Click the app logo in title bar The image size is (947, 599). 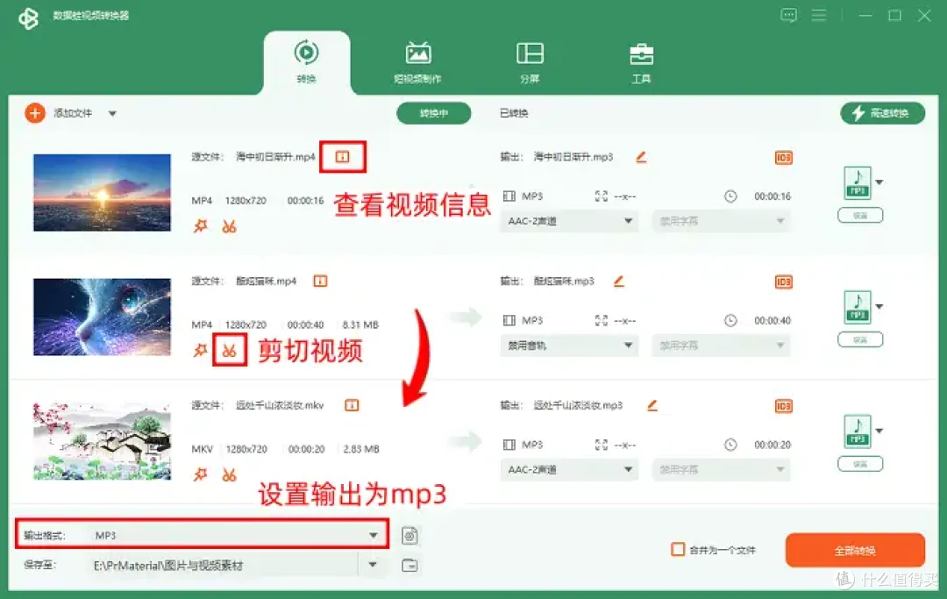(28, 18)
